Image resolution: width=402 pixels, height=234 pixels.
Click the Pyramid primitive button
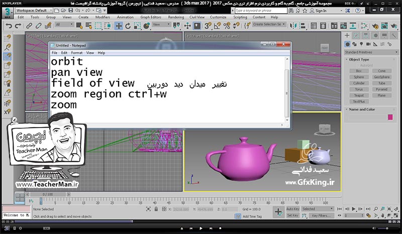point(381,89)
